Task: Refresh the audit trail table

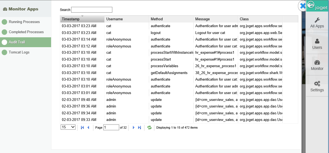Action: pyautogui.click(x=149, y=127)
